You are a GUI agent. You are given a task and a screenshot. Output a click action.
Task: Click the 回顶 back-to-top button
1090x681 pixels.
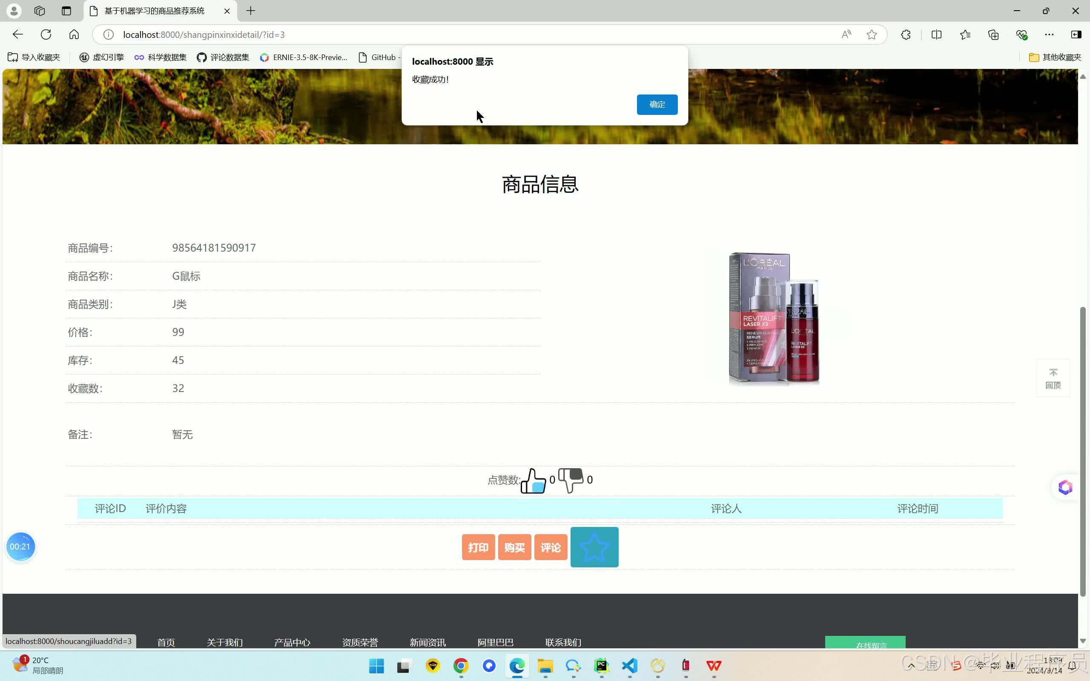1053,378
